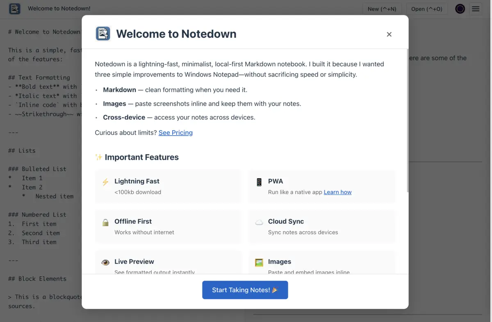Open the See Pricing link
Screen dimensions: 492x322
point(175,132)
